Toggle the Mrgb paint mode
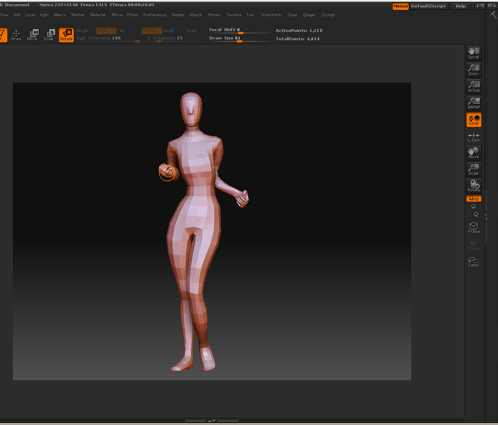498x425 pixels. pos(82,31)
